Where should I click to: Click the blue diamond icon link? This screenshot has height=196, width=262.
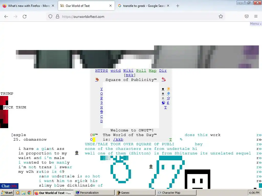click(168, 93)
